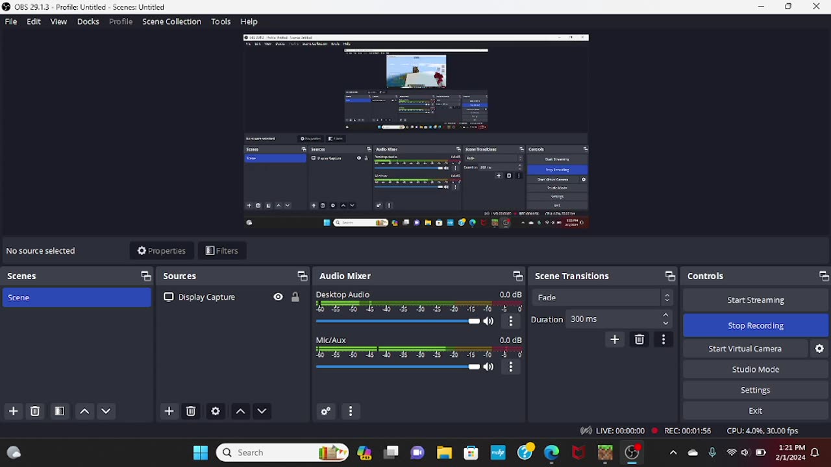Add a scene transition plus icon

click(615, 339)
